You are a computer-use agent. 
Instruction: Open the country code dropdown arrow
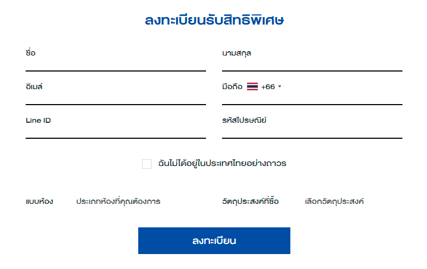280,86
